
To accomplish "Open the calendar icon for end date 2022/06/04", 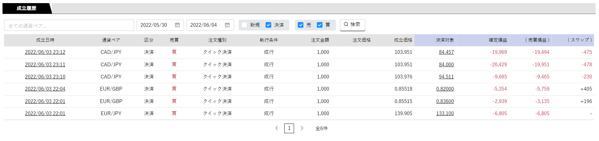I will (227, 25).
